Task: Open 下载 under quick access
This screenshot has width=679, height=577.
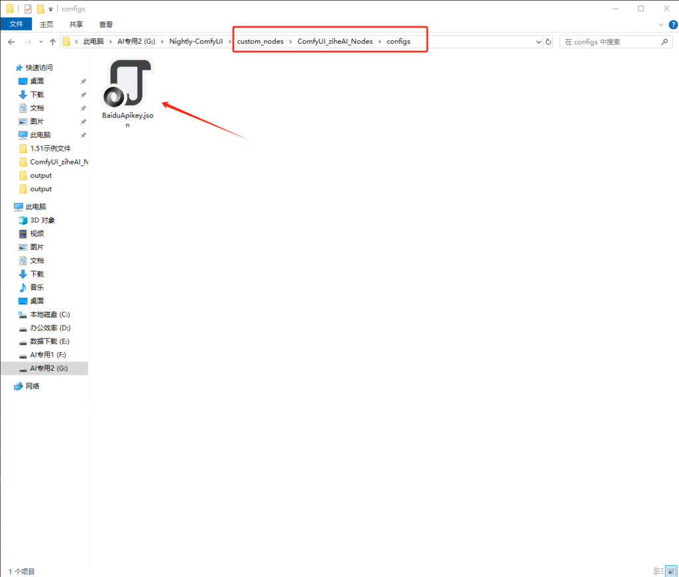Action: point(37,94)
